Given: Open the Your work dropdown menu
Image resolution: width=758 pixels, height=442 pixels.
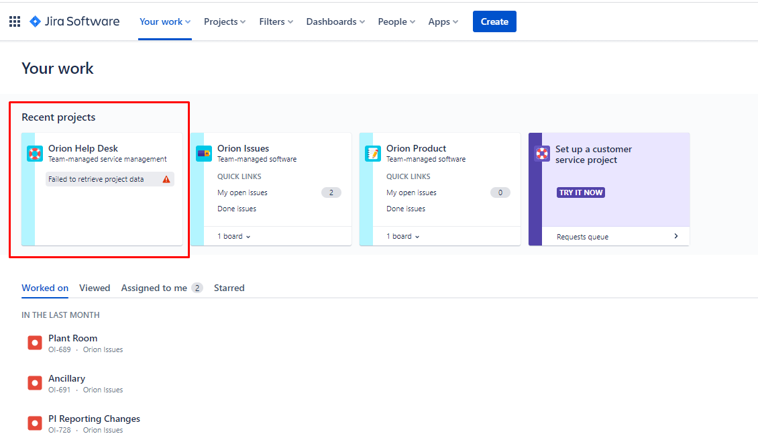Looking at the screenshot, I should pyautogui.click(x=165, y=21).
